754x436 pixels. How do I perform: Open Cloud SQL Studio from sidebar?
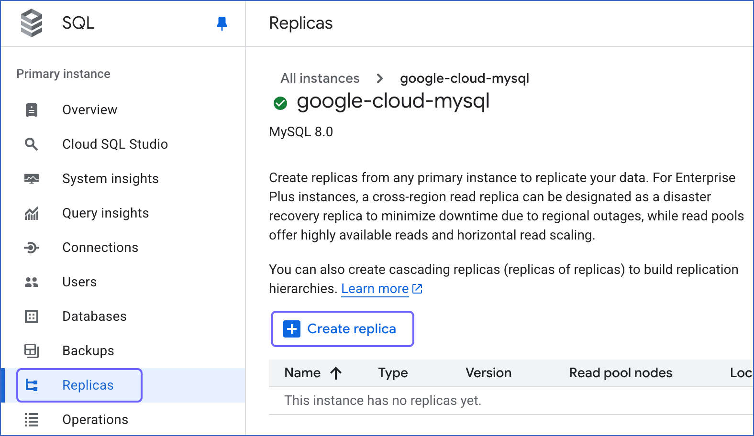[123, 144]
